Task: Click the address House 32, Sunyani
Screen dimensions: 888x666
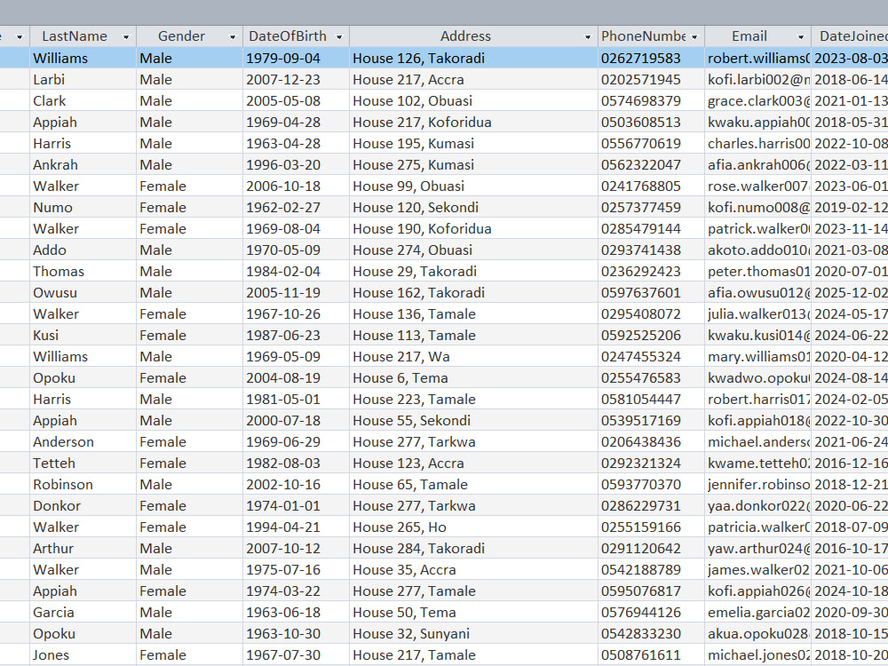Action: tap(473, 634)
